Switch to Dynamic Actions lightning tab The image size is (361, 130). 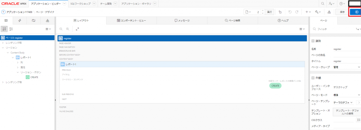coord(20,21)
